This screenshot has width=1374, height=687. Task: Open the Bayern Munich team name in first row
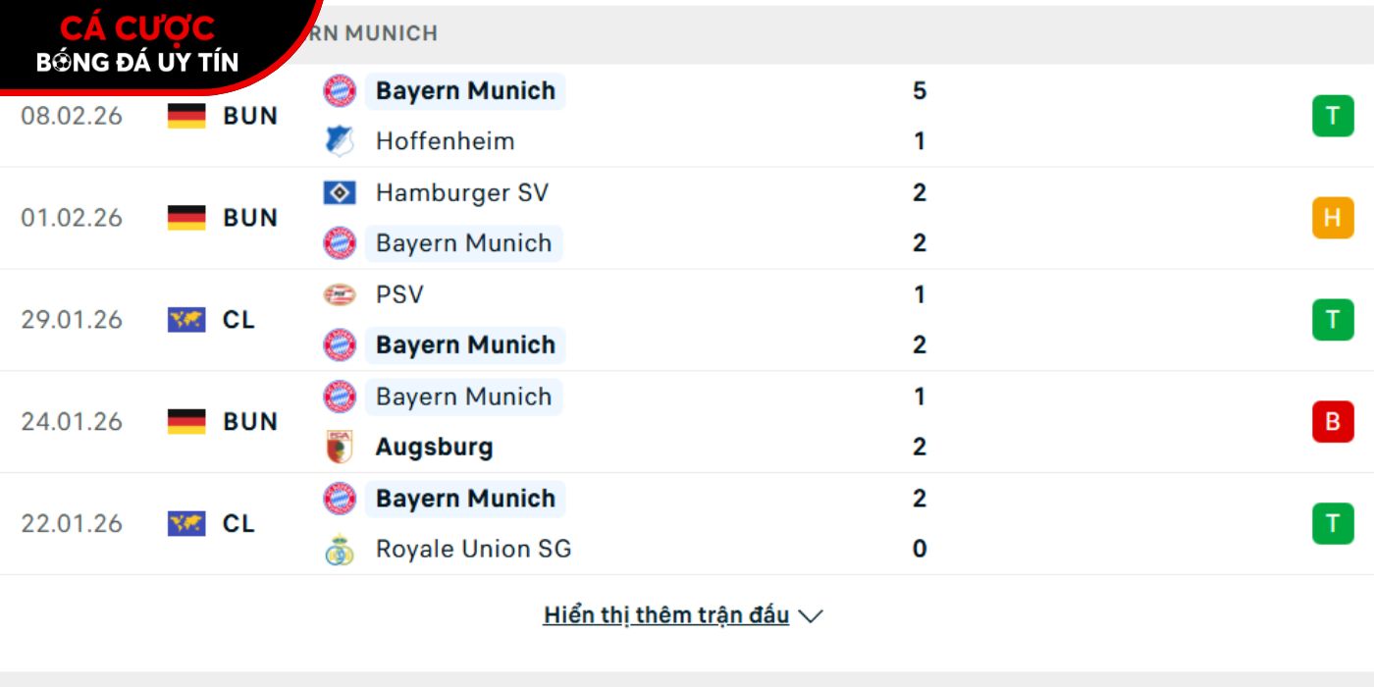point(466,90)
